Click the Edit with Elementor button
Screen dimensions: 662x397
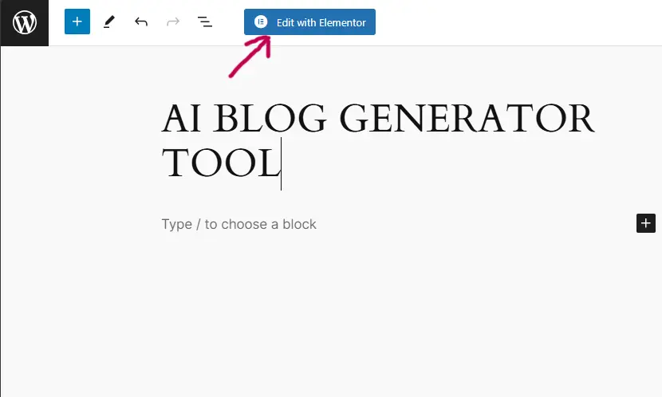pyautogui.click(x=309, y=22)
